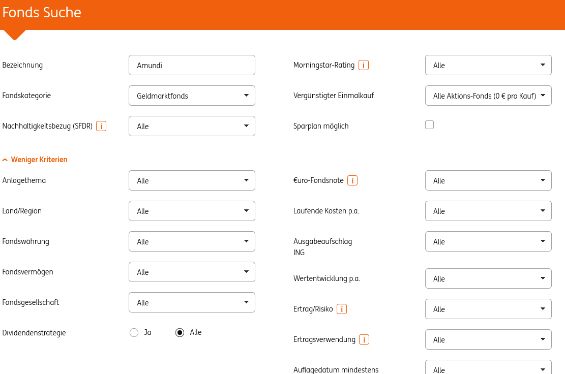Expand the Morningstar-Rating dropdown
This screenshot has width=565, height=374.
[488, 65]
